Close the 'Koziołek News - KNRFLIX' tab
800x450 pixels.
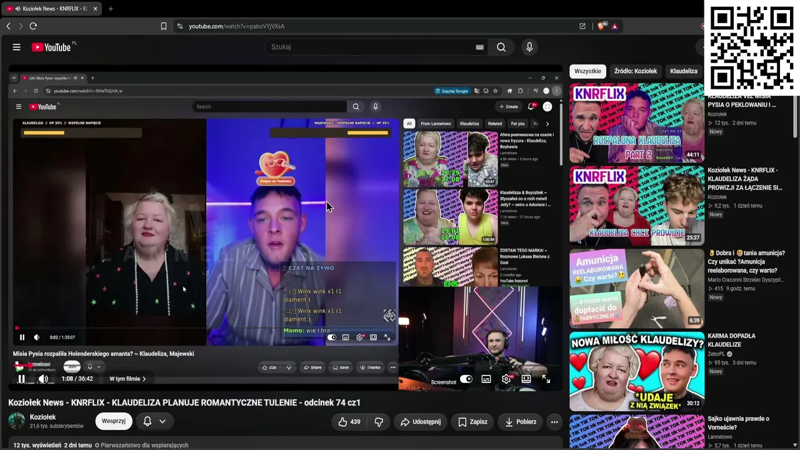coord(94,9)
